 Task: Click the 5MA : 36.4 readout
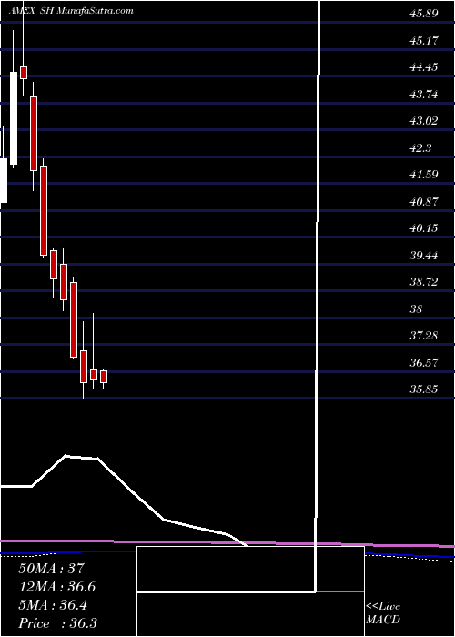[x=55, y=605]
